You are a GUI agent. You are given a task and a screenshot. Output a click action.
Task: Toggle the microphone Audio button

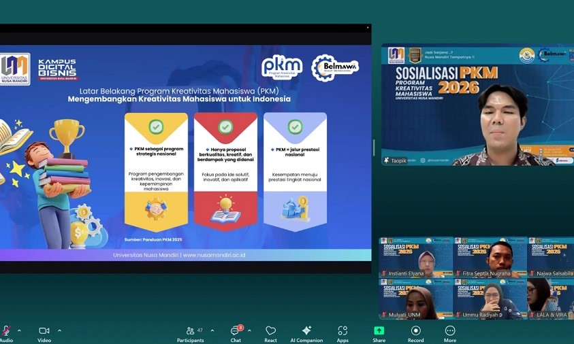(5, 331)
